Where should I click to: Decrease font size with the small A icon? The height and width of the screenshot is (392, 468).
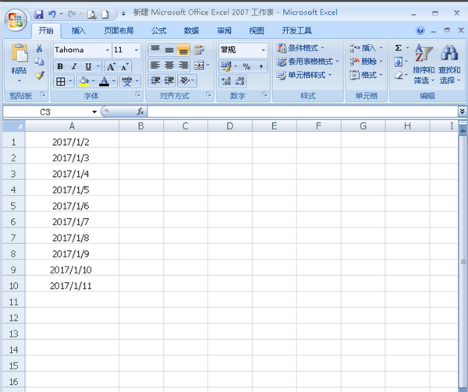[x=125, y=66]
